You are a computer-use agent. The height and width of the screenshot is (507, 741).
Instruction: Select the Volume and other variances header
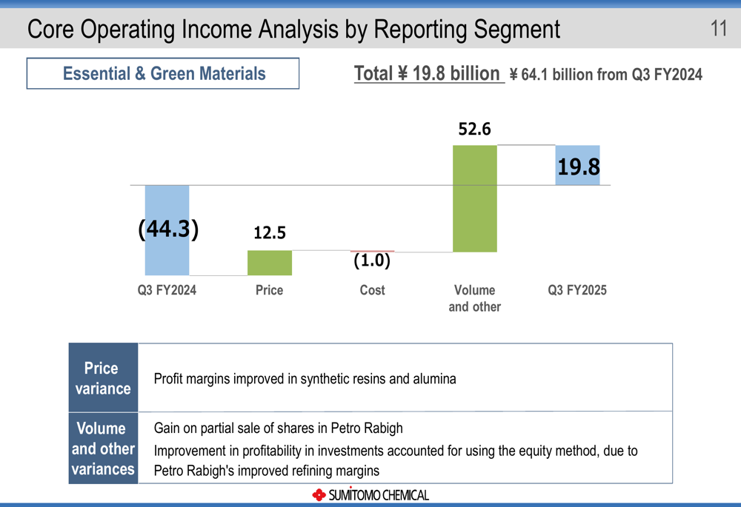(103, 449)
